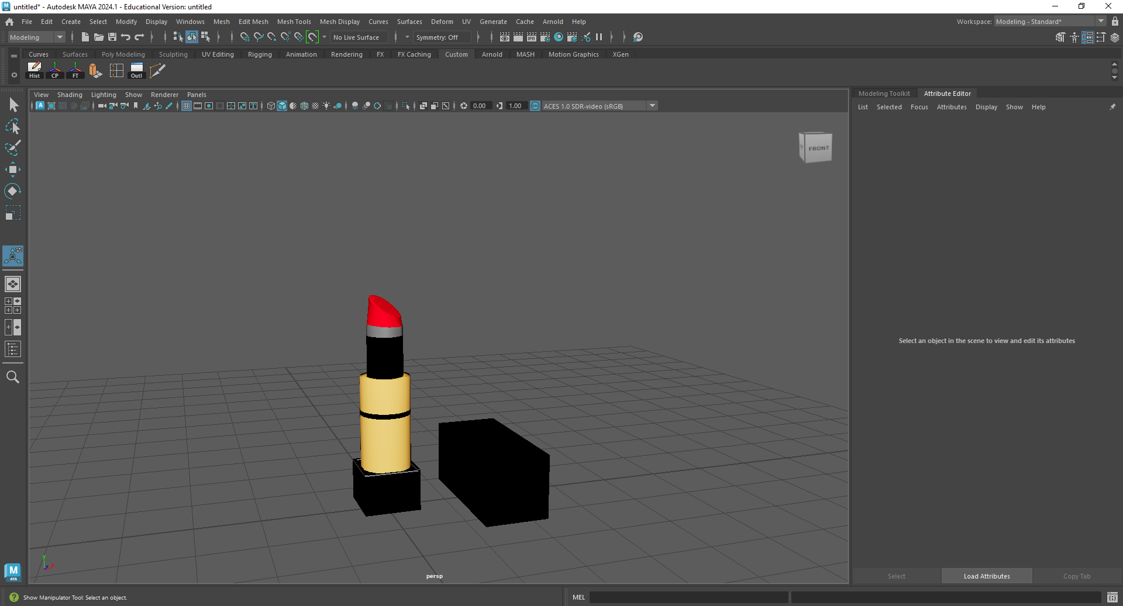Activate the Lasso selection tool
The image size is (1123, 606).
coord(13,127)
